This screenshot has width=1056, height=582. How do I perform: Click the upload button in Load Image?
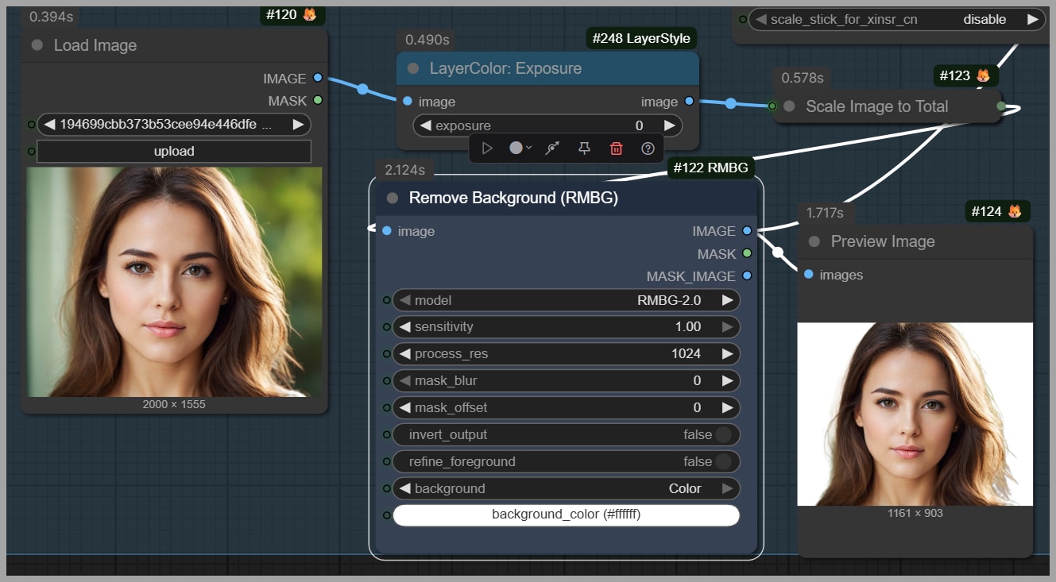pyautogui.click(x=173, y=151)
